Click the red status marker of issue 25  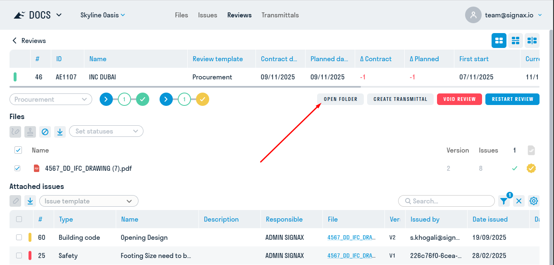tap(30, 255)
